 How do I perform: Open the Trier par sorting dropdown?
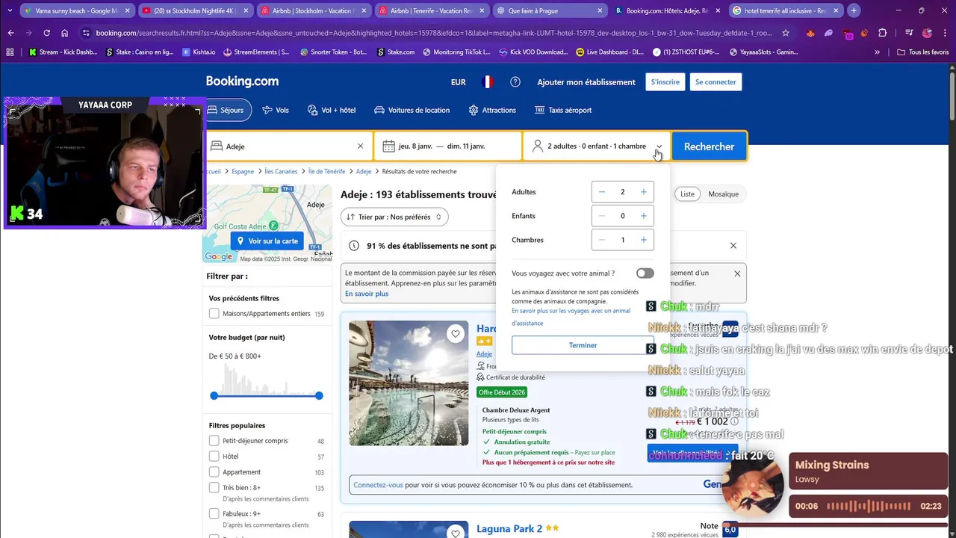(x=394, y=217)
